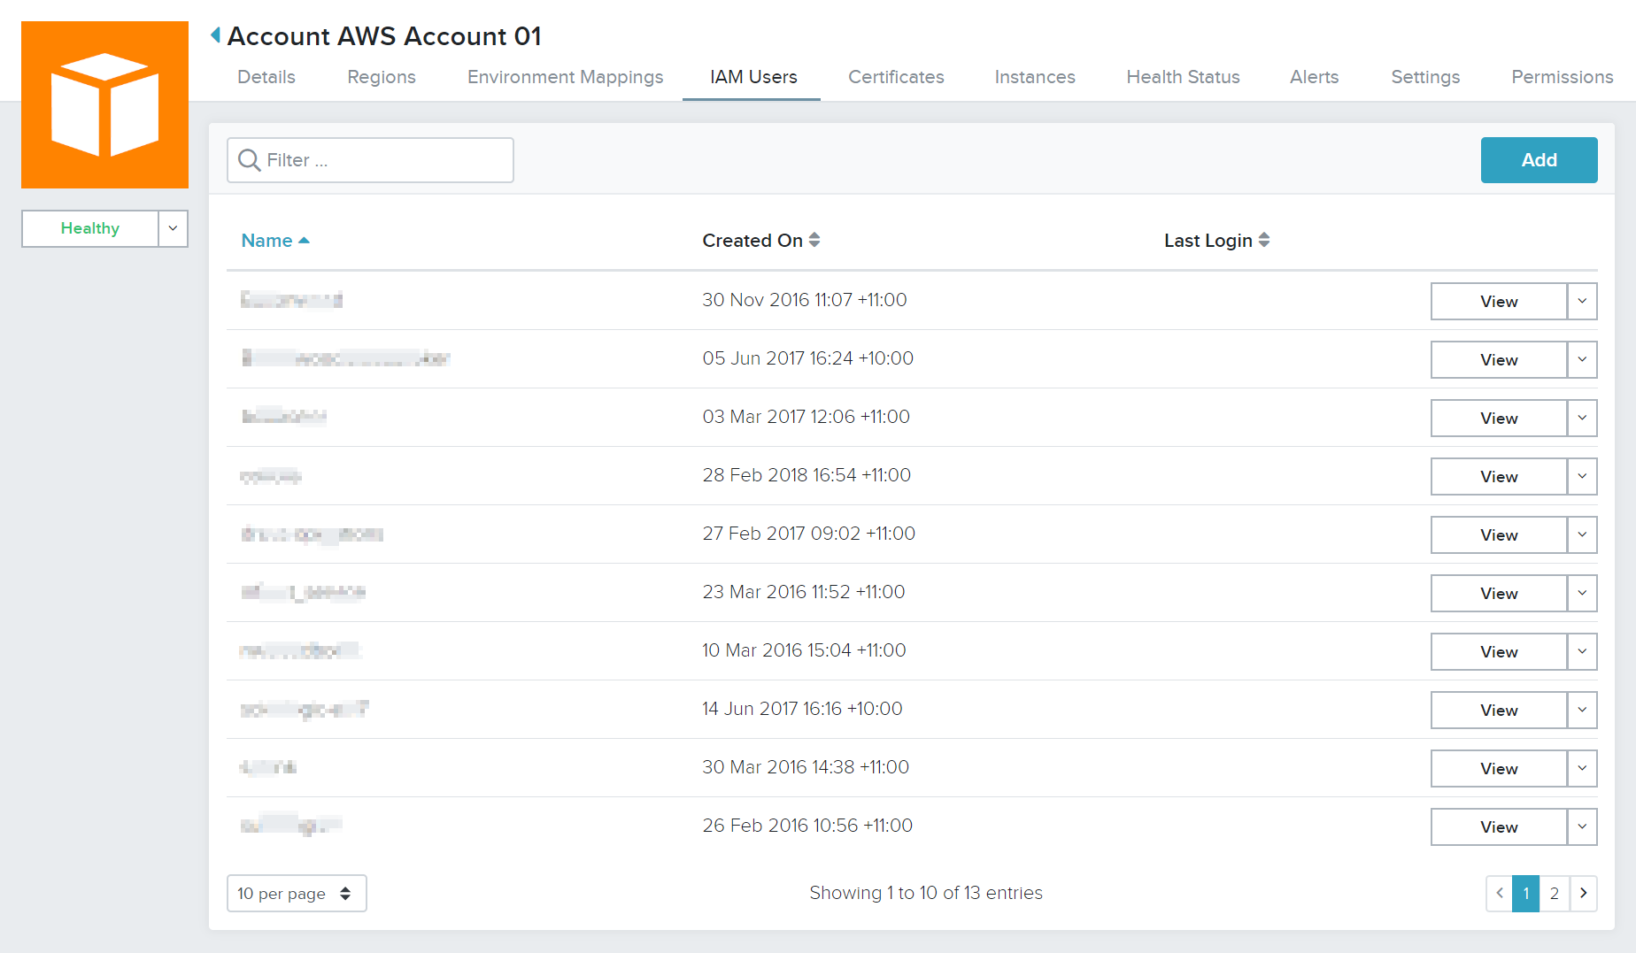Expand actions for 30 Mar 2016 user
This screenshot has height=953, width=1636.
(x=1582, y=769)
